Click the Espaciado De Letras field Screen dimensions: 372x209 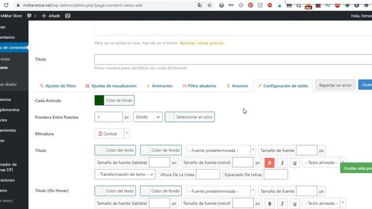(276, 175)
